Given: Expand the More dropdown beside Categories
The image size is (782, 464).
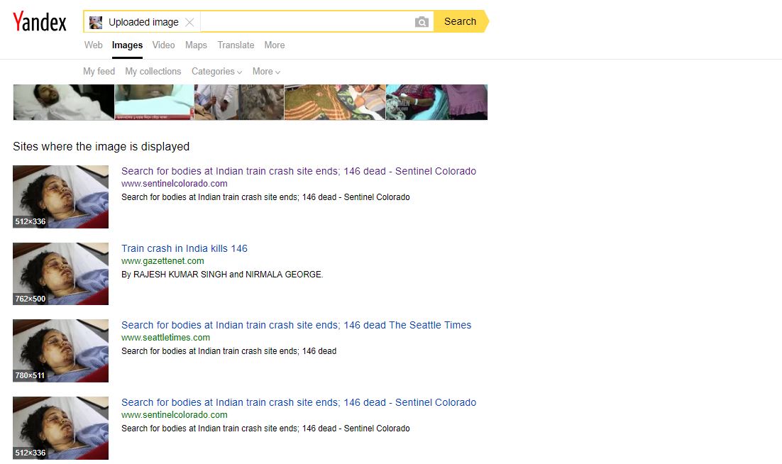Looking at the screenshot, I should coord(266,71).
